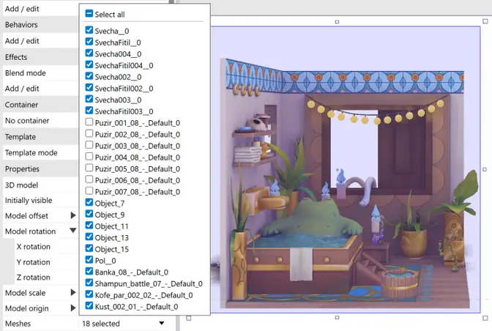The height and width of the screenshot is (331, 492).
Task: Enable the Puzir_001_08_-_Default_0 mesh
Action: click(89, 122)
